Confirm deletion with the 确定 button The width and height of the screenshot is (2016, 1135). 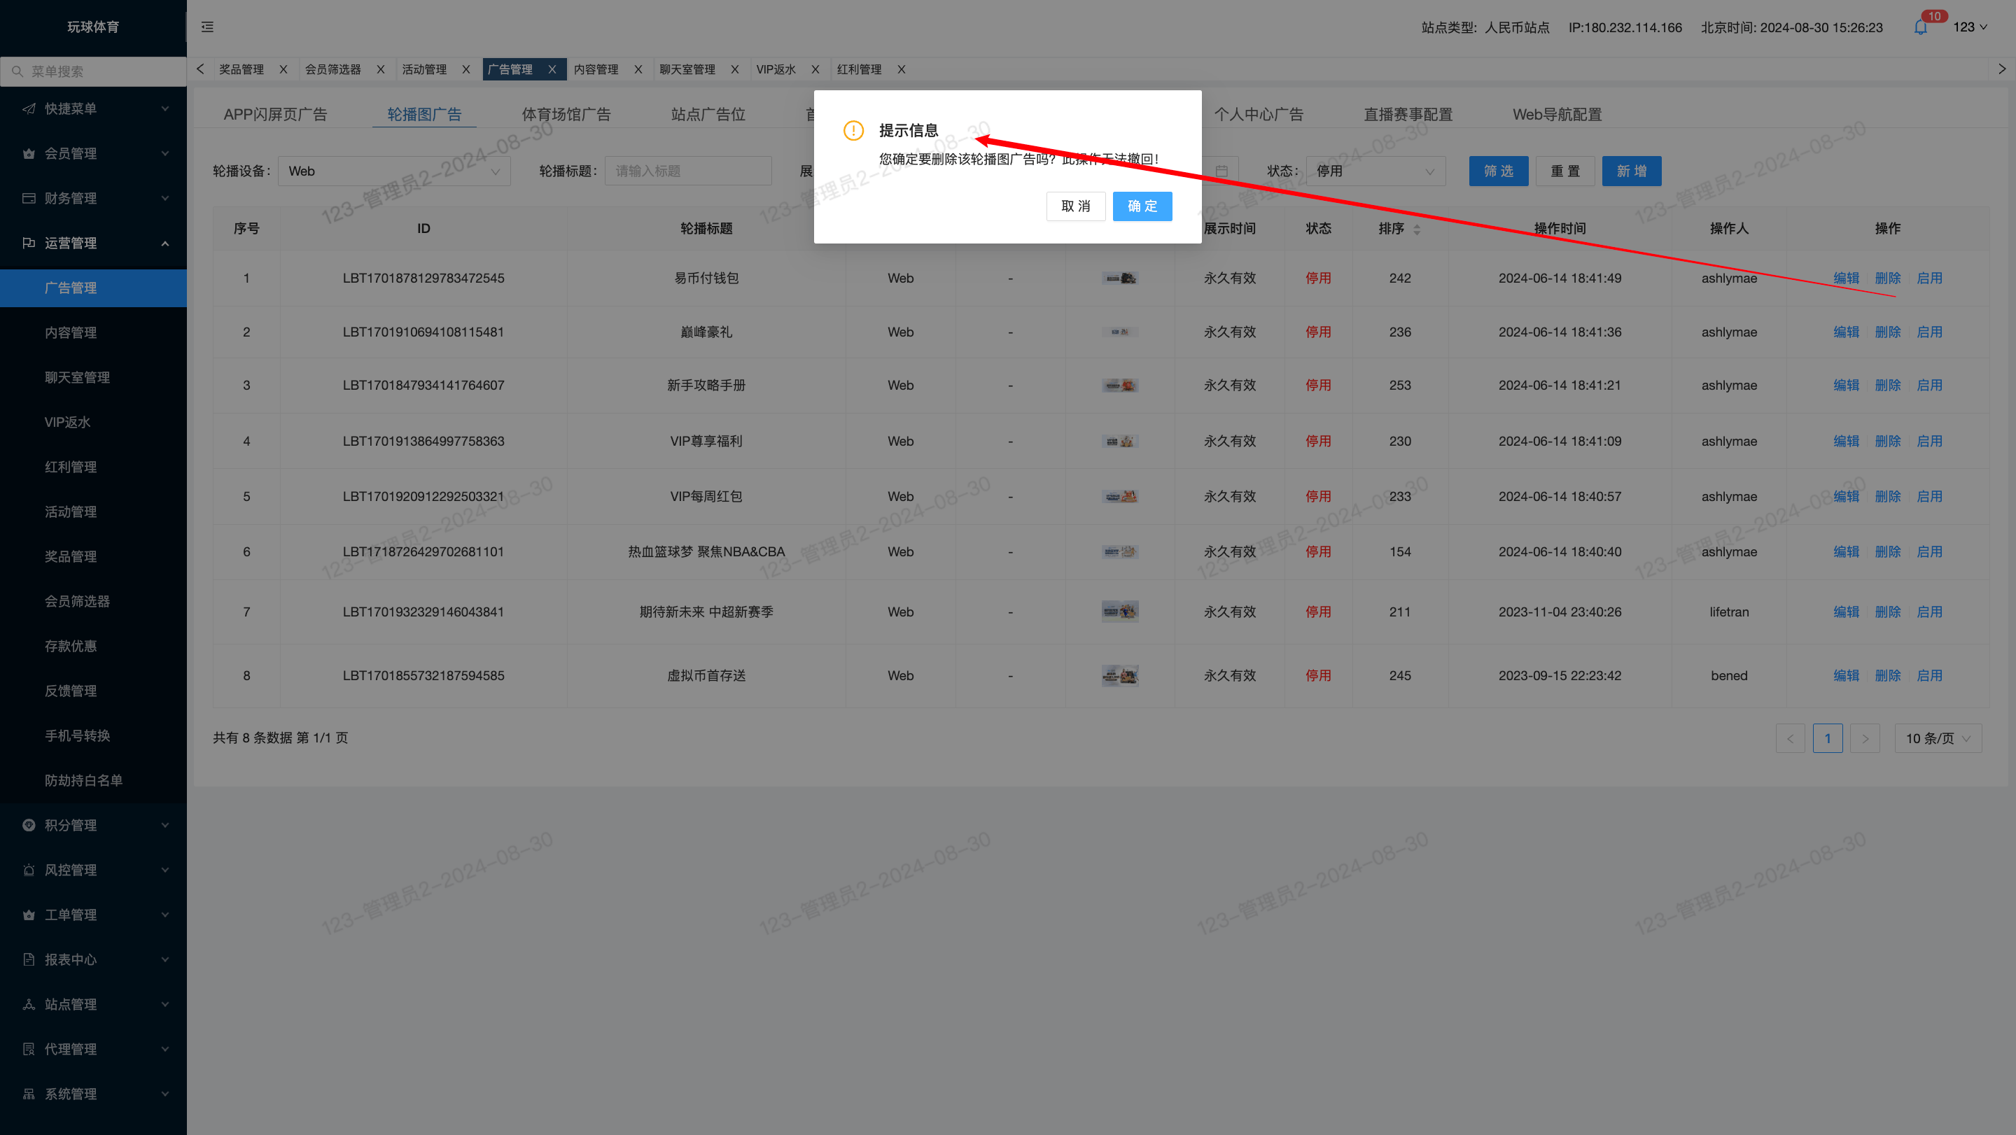click(x=1142, y=206)
